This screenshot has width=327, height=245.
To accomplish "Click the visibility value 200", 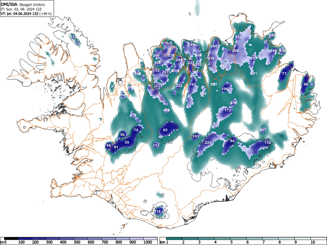I will tap(176, 71).
